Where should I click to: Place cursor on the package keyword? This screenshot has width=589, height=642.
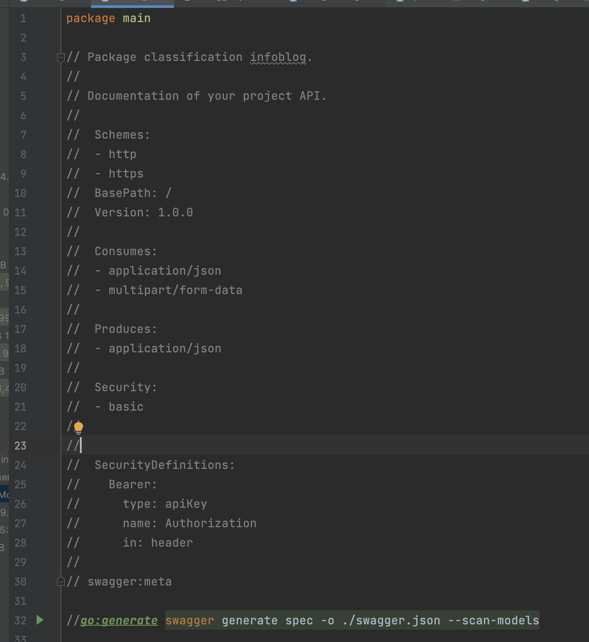pos(91,19)
